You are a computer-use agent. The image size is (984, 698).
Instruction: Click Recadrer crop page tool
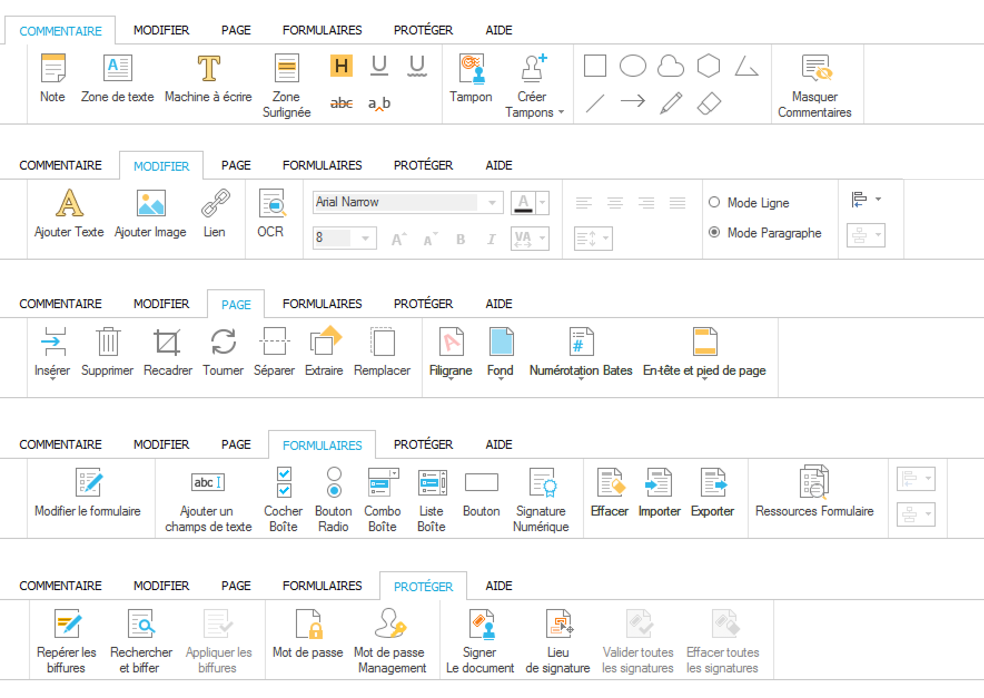pyautogui.click(x=167, y=352)
